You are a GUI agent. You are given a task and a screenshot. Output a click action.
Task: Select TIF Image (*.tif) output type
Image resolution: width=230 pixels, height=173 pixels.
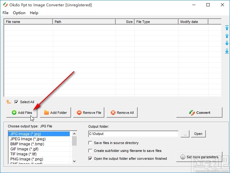click(39, 154)
